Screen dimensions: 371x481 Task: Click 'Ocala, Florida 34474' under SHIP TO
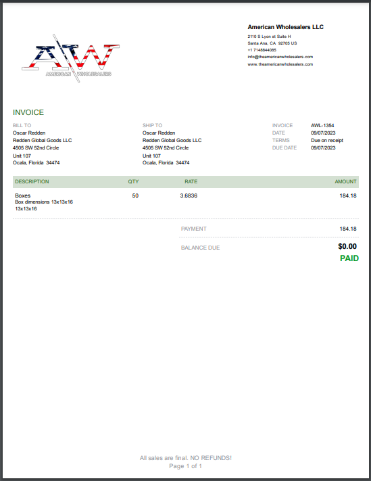click(x=166, y=162)
